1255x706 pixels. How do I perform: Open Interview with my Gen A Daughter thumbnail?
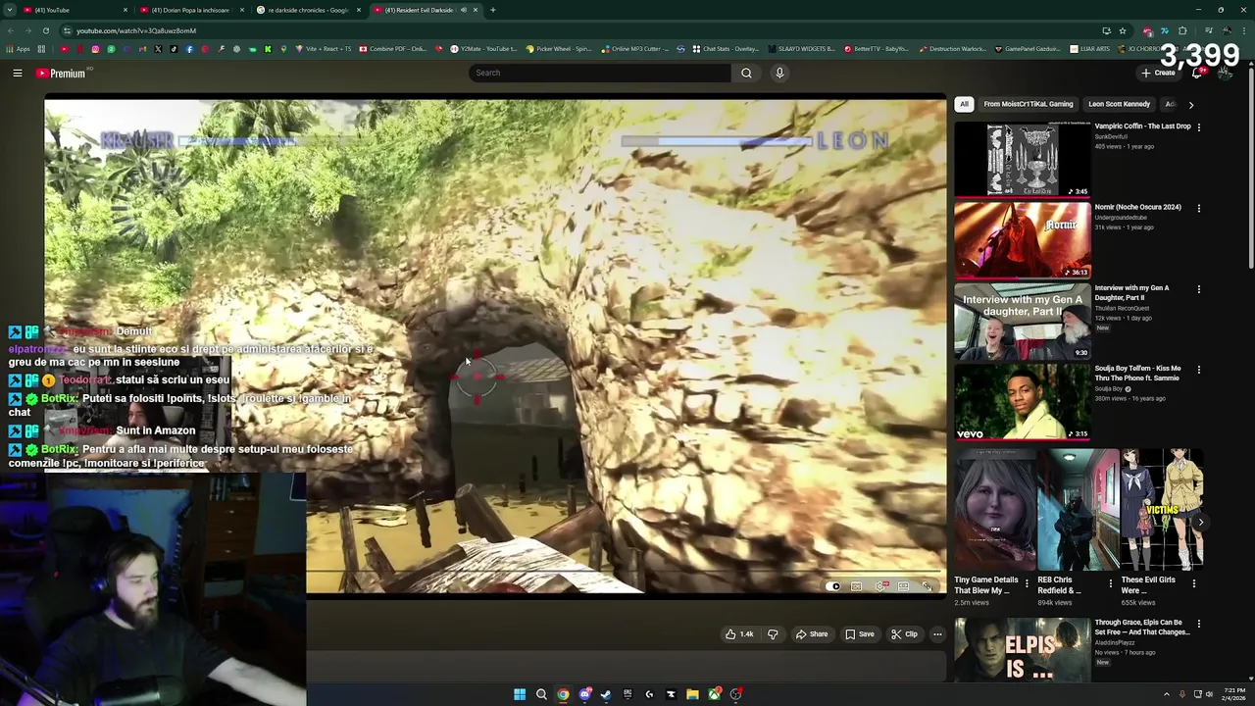(1022, 321)
